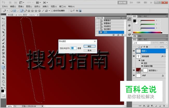This screenshot has width=169, height=108.
Task: Select the Healing Brush tool
Action: coord(3,40)
